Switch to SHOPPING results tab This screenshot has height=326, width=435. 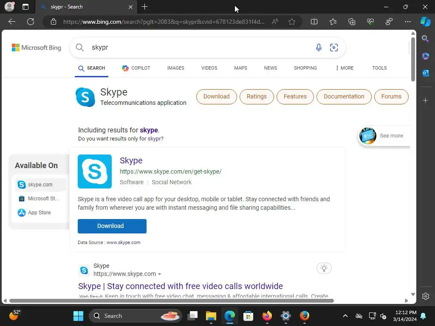pyautogui.click(x=305, y=68)
